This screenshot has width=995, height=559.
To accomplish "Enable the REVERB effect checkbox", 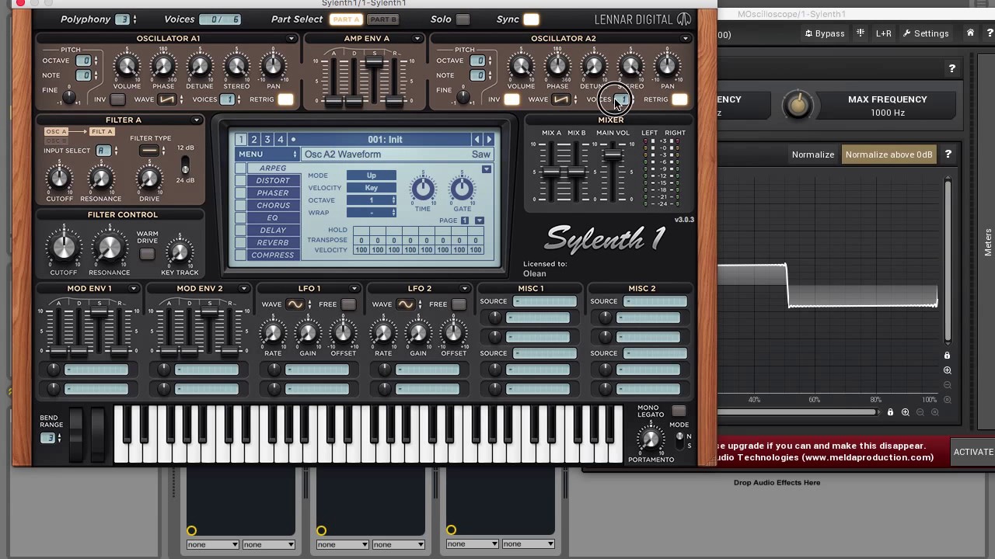I will pos(241,243).
